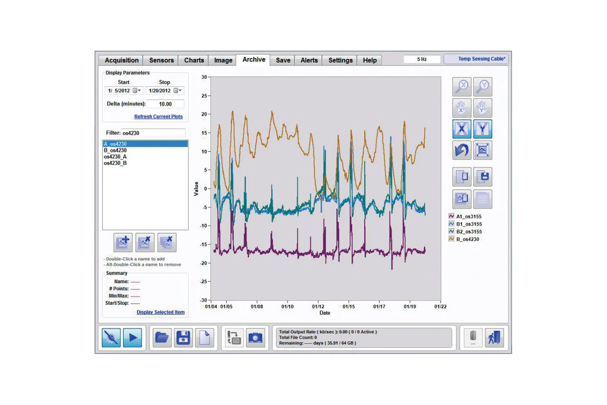Select os4230_B in the list

pos(145,163)
